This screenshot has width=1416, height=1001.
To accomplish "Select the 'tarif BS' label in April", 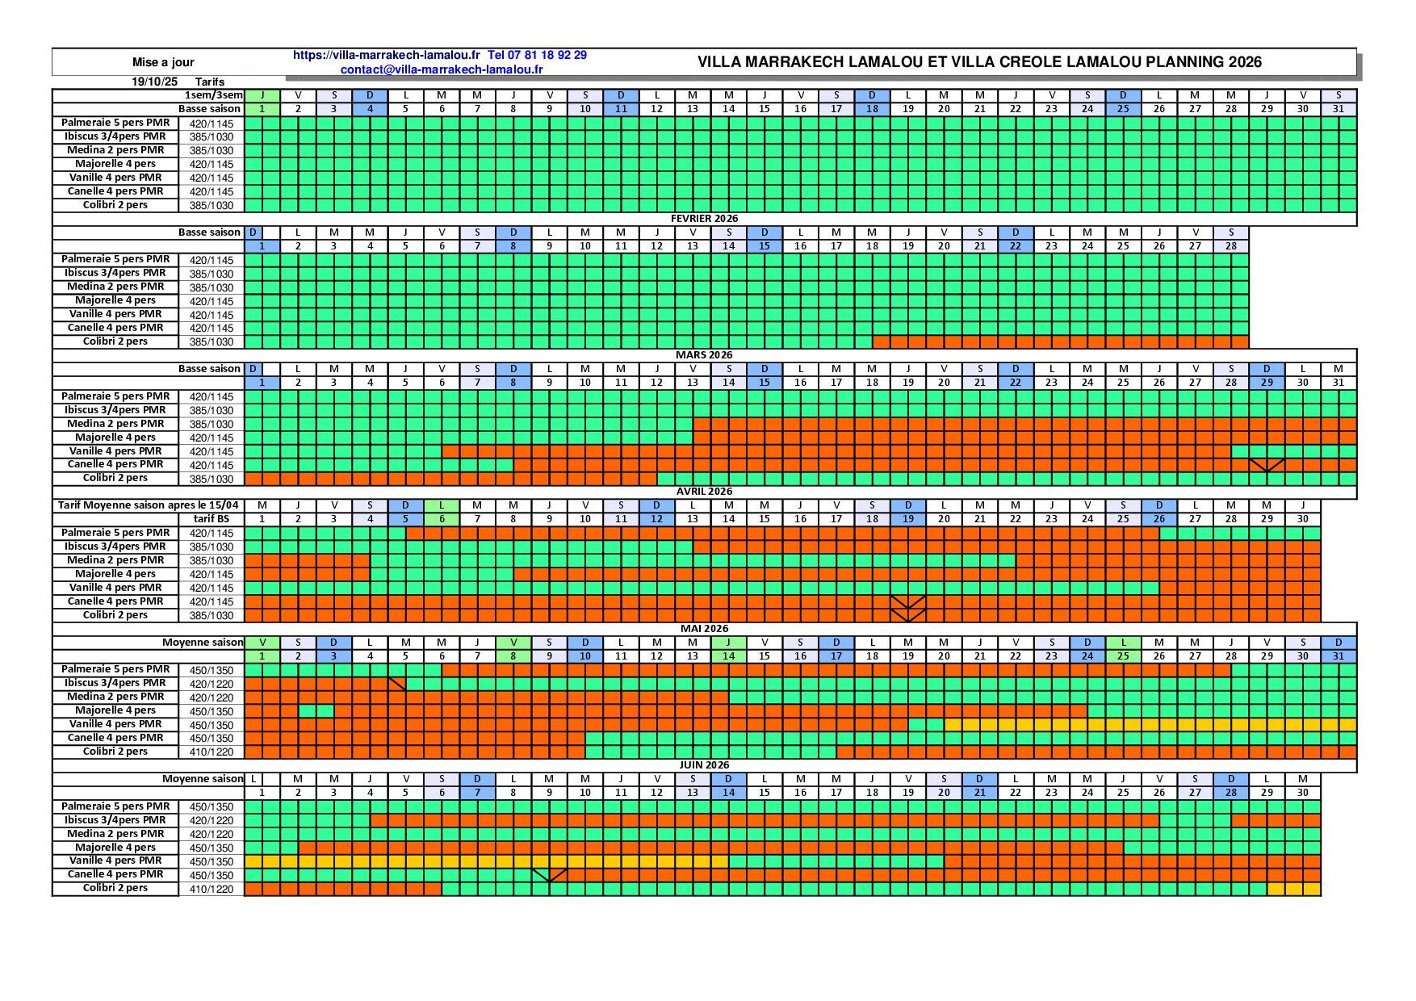I will coord(211,519).
